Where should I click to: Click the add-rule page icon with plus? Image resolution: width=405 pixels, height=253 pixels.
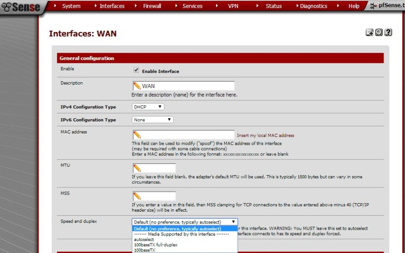coord(369,32)
